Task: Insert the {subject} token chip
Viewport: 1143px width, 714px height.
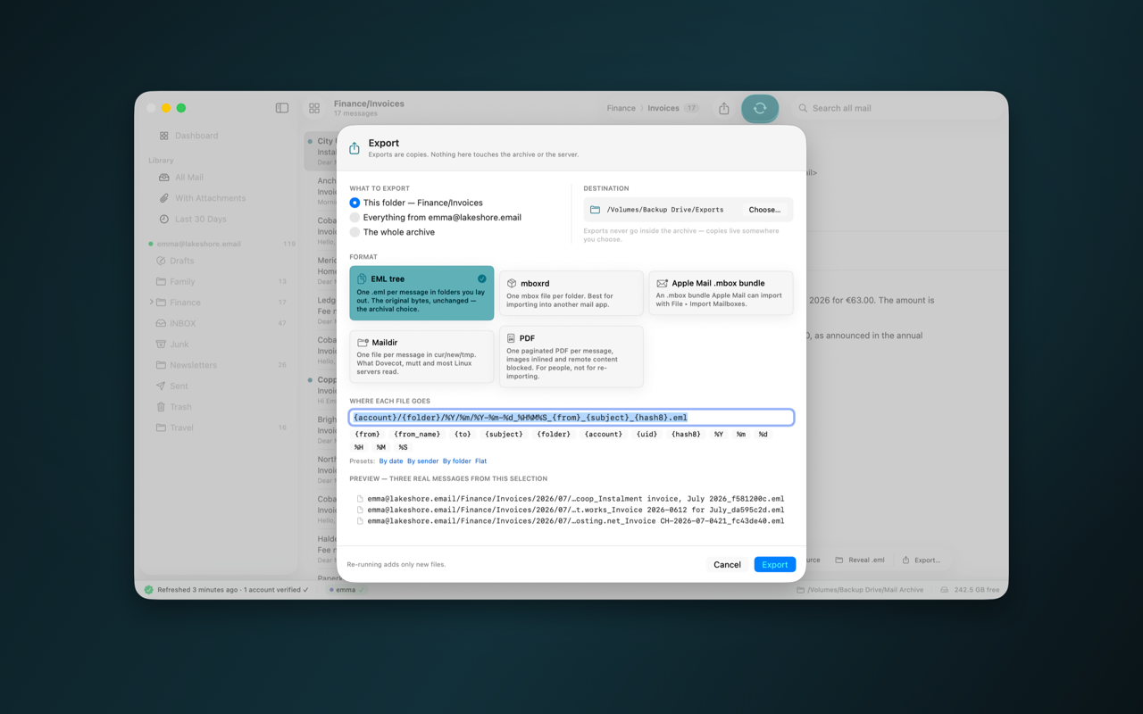Action: pos(504,435)
